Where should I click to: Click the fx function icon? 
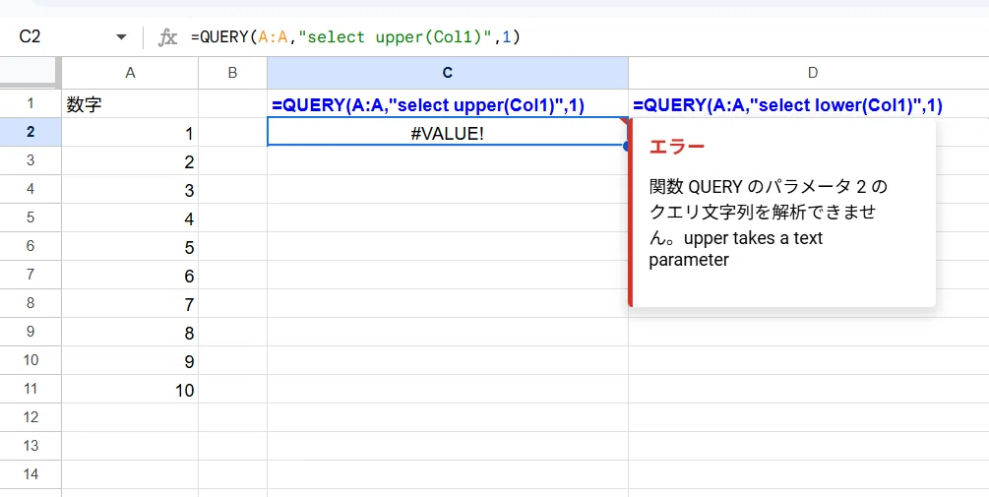[167, 37]
